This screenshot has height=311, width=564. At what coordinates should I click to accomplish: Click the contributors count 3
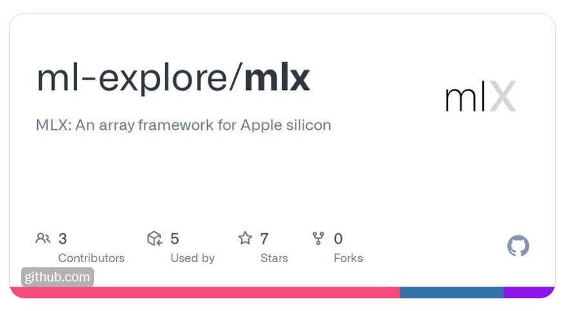pos(62,239)
